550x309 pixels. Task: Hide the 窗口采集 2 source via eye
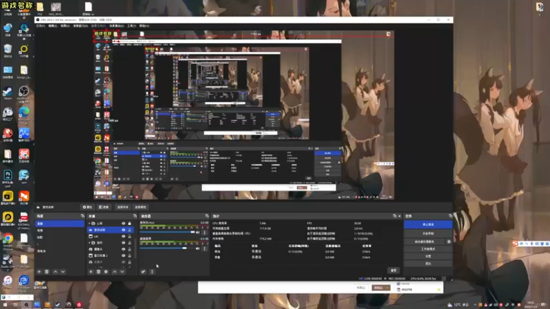pyautogui.click(x=124, y=255)
